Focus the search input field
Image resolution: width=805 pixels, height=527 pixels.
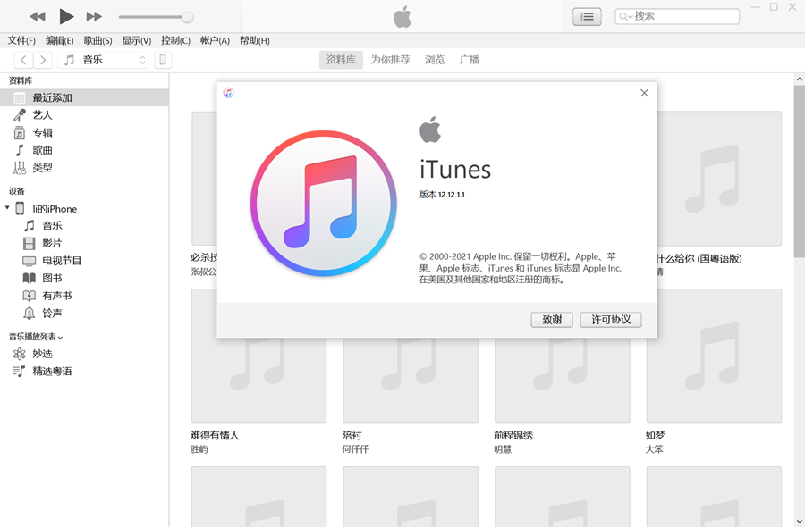click(x=677, y=16)
